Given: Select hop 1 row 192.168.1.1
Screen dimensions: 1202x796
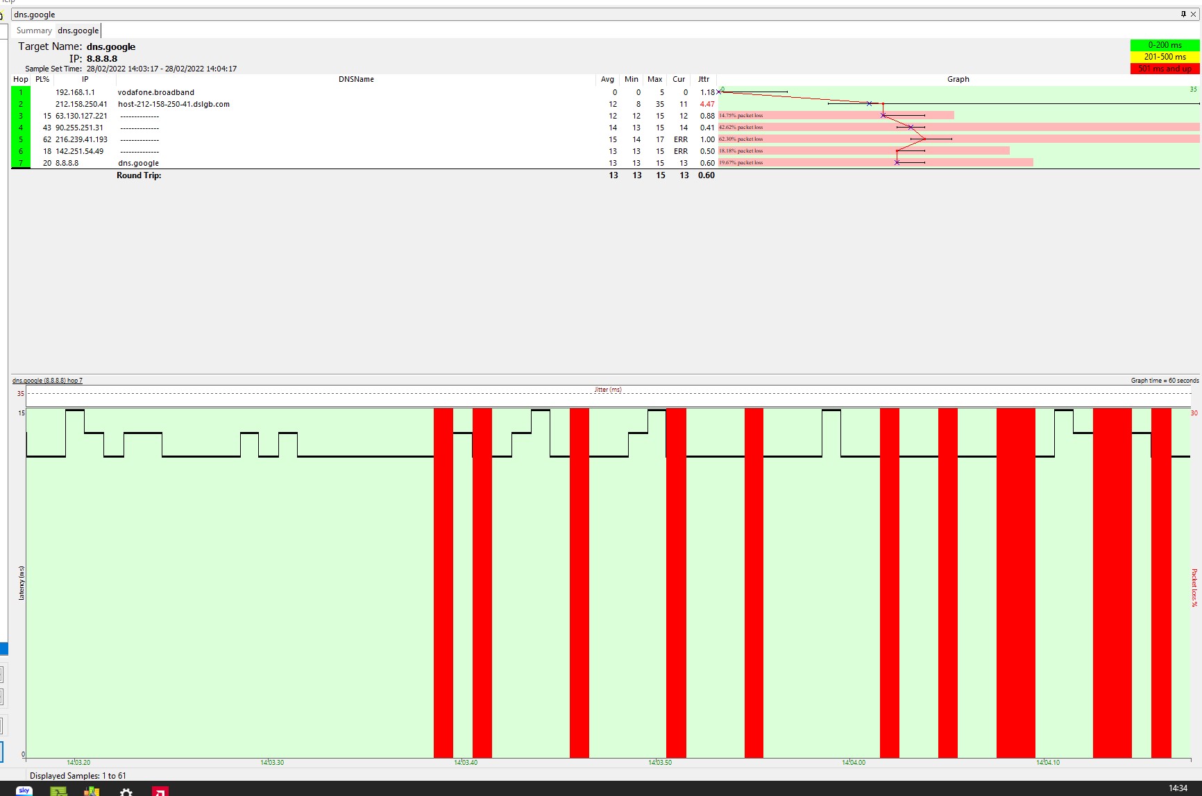Looking at the screenshot, I should (x=75, y=92).
